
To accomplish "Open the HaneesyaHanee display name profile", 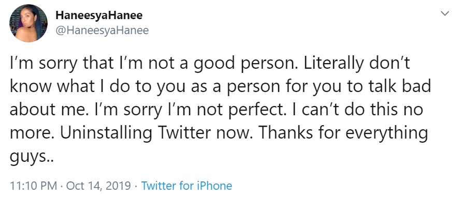I will point(99,16).
